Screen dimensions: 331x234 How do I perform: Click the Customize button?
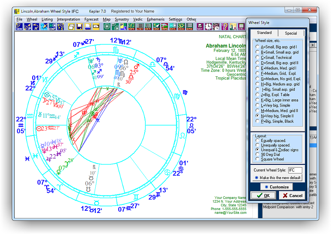pyautogui.click(x=276, y=186)
